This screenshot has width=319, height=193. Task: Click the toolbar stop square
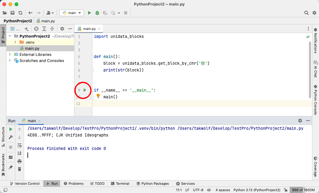[126, 13]
